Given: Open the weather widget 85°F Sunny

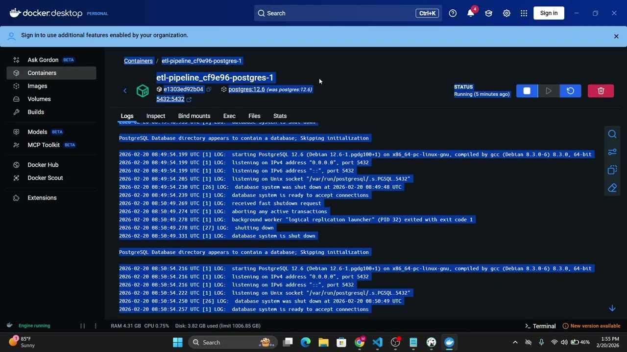Looking at the screenshot, I should pyautogui.click(x=22, y=342).
